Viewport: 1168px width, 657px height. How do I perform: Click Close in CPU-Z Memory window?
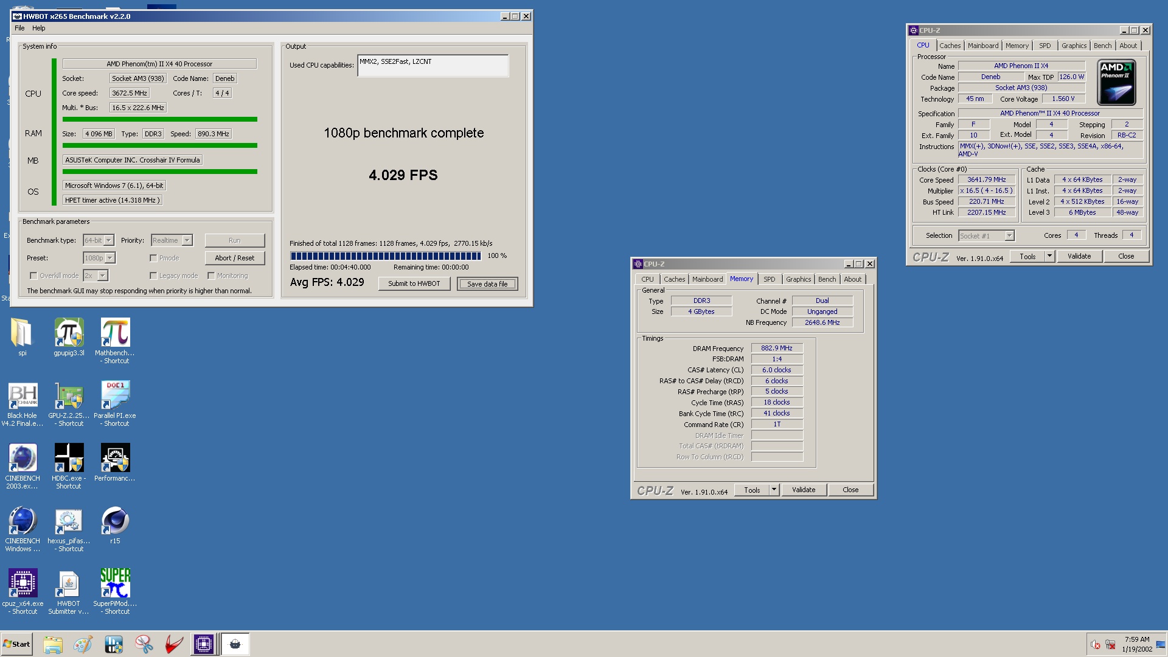pos(850,490)
